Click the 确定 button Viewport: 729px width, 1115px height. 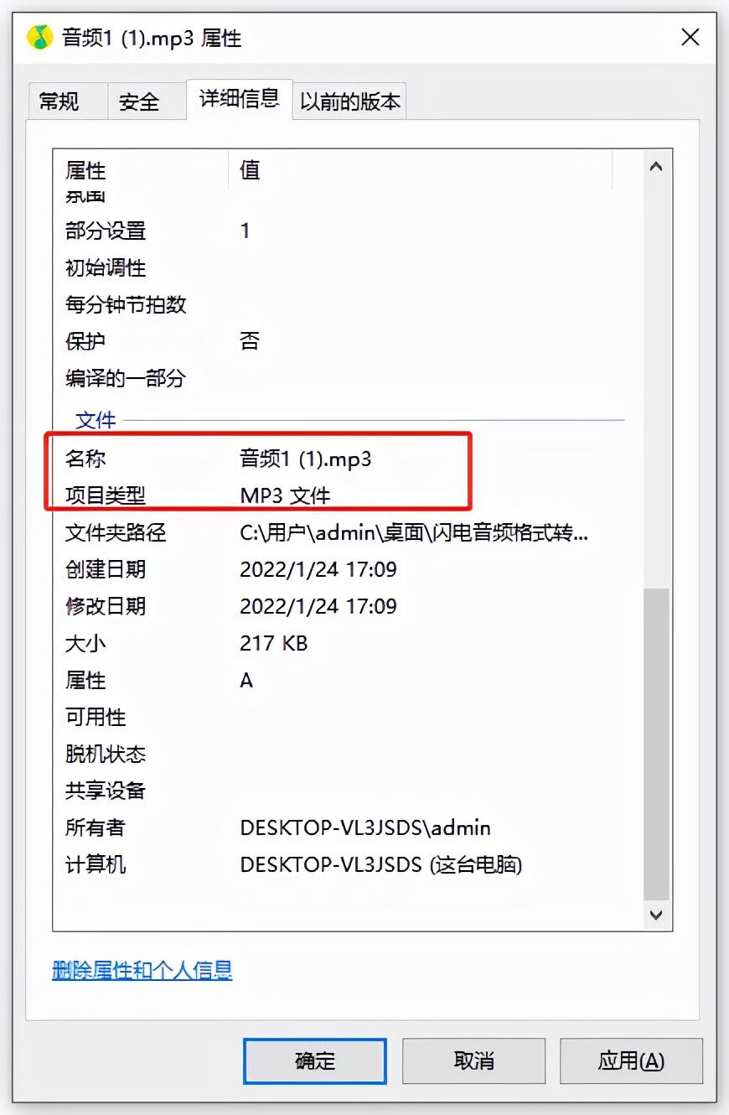315,1061
